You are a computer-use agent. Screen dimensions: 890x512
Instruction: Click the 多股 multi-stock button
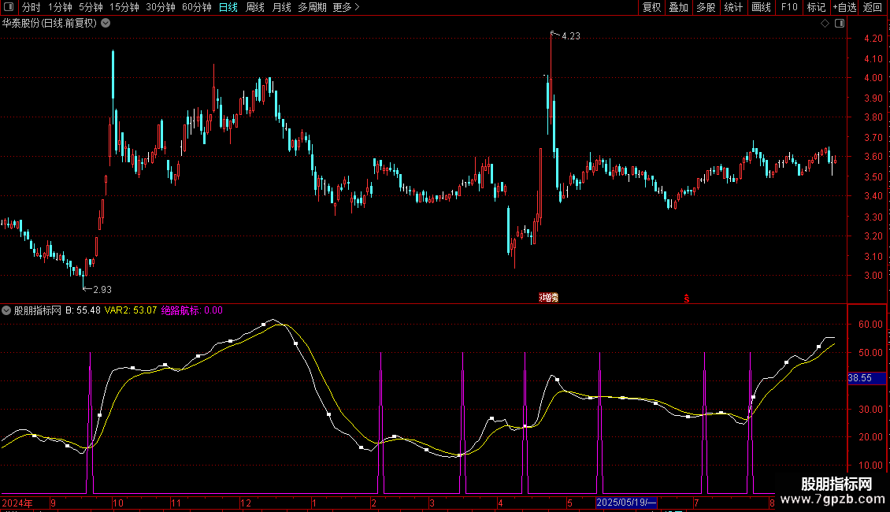click(706, 7)
